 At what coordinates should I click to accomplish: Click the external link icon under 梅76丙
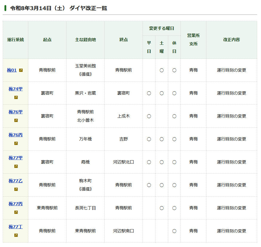click(x=16, y=143)
